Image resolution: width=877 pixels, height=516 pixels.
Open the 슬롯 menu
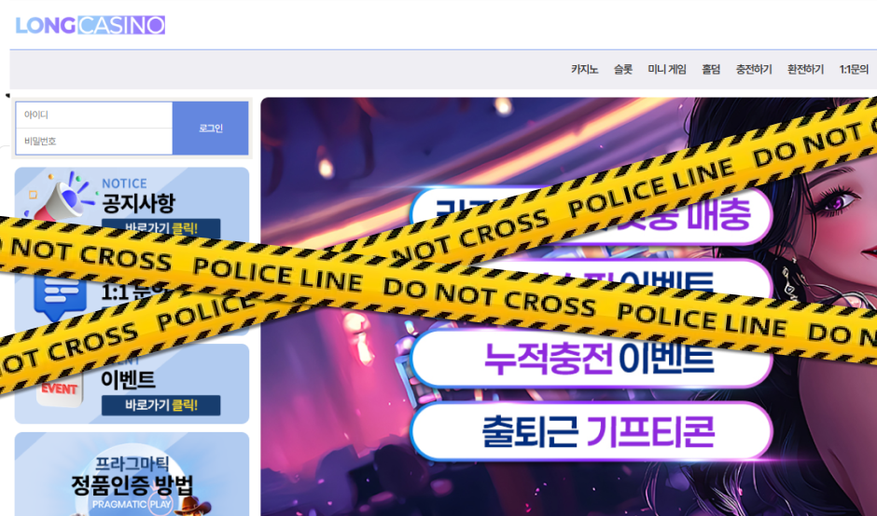tap(623, 69)
